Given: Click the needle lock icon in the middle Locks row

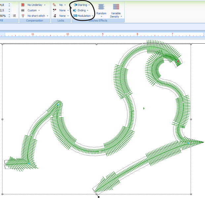Looking at the screenshot, I should click(x=55, y=10).
